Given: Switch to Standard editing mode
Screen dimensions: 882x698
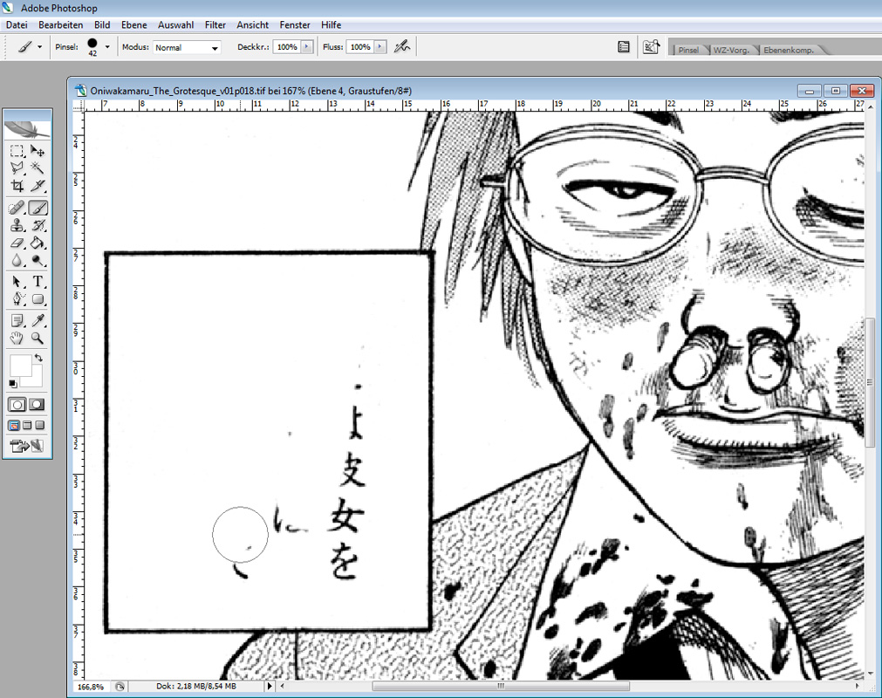Looking at the screenshot, I should click(x=17, y=404).
